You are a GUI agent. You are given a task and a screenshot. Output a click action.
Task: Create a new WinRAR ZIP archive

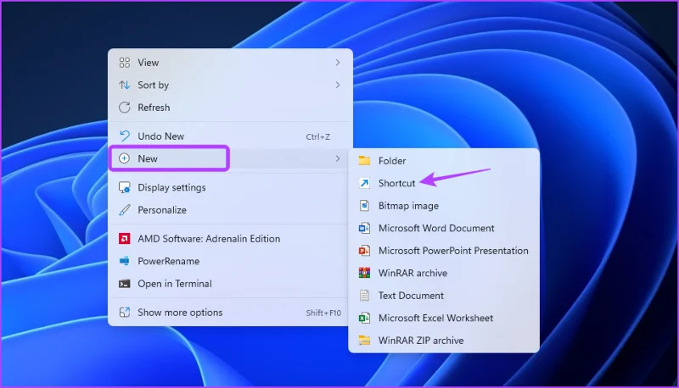point(444,341)
